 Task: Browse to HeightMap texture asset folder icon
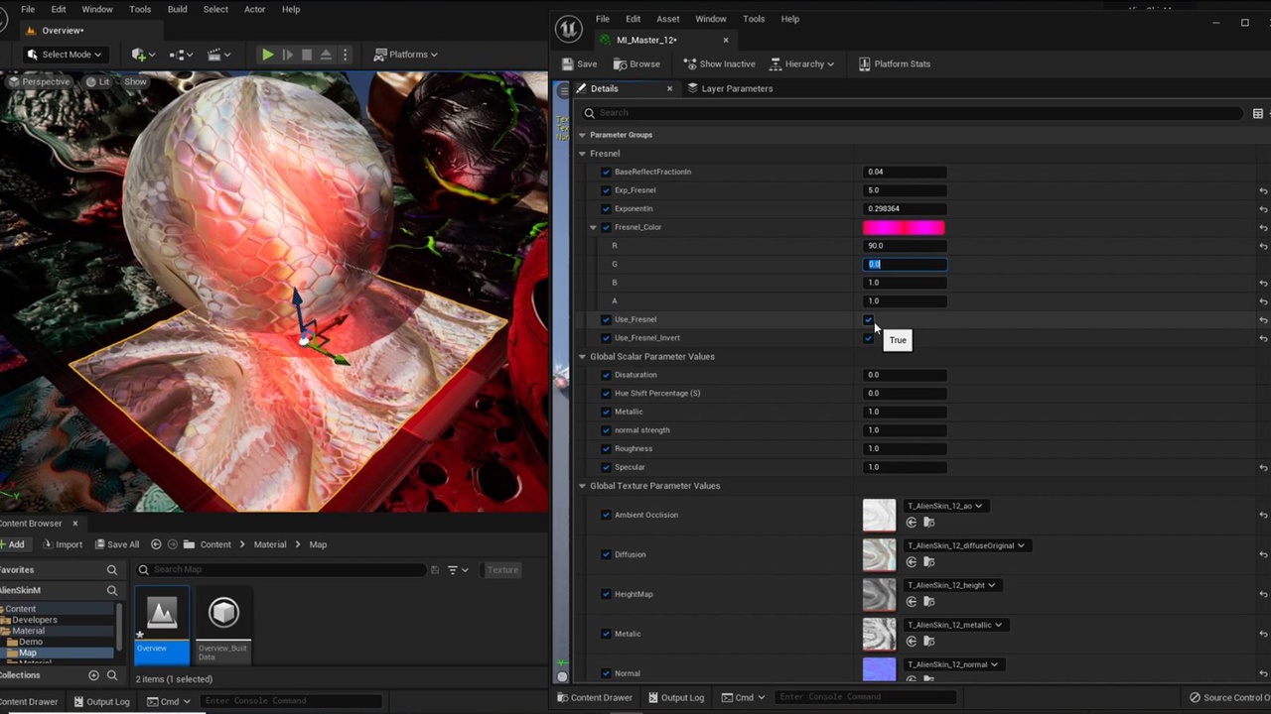click(x=929, y=602)
